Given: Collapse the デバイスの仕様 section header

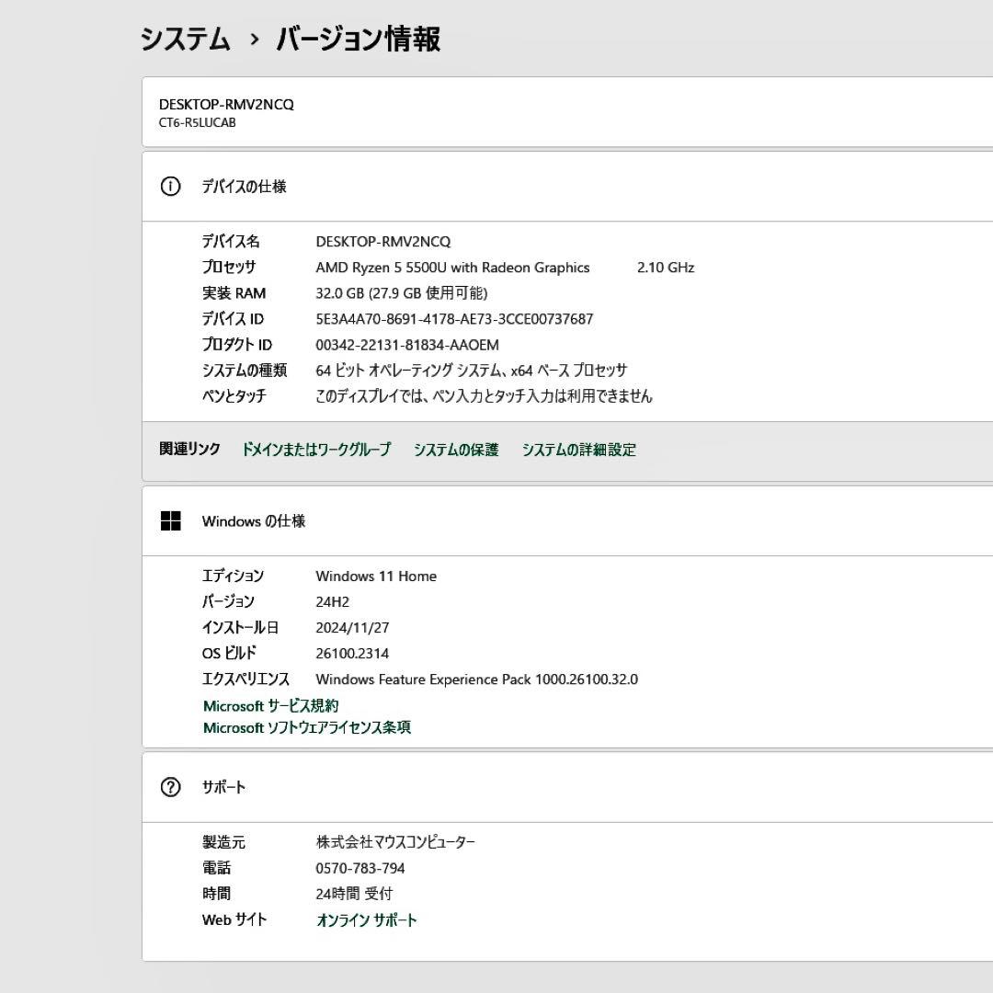Looking at the screenshot, I should (x=567, y=186).
